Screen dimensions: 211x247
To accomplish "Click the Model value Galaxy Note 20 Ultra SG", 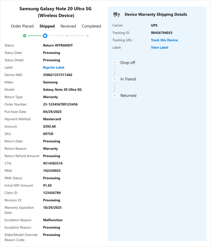I will (x=62, y=90).
